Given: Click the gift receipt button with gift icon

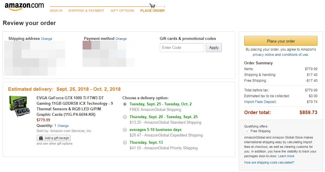Looking at the screenshot, I should click(53, 138).
